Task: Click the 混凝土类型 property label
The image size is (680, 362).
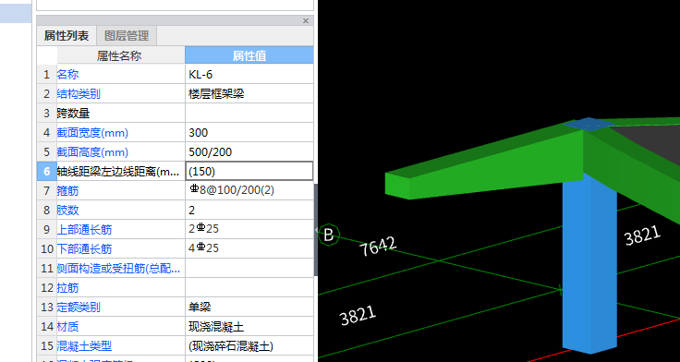Action: click(x=84, y=346)
